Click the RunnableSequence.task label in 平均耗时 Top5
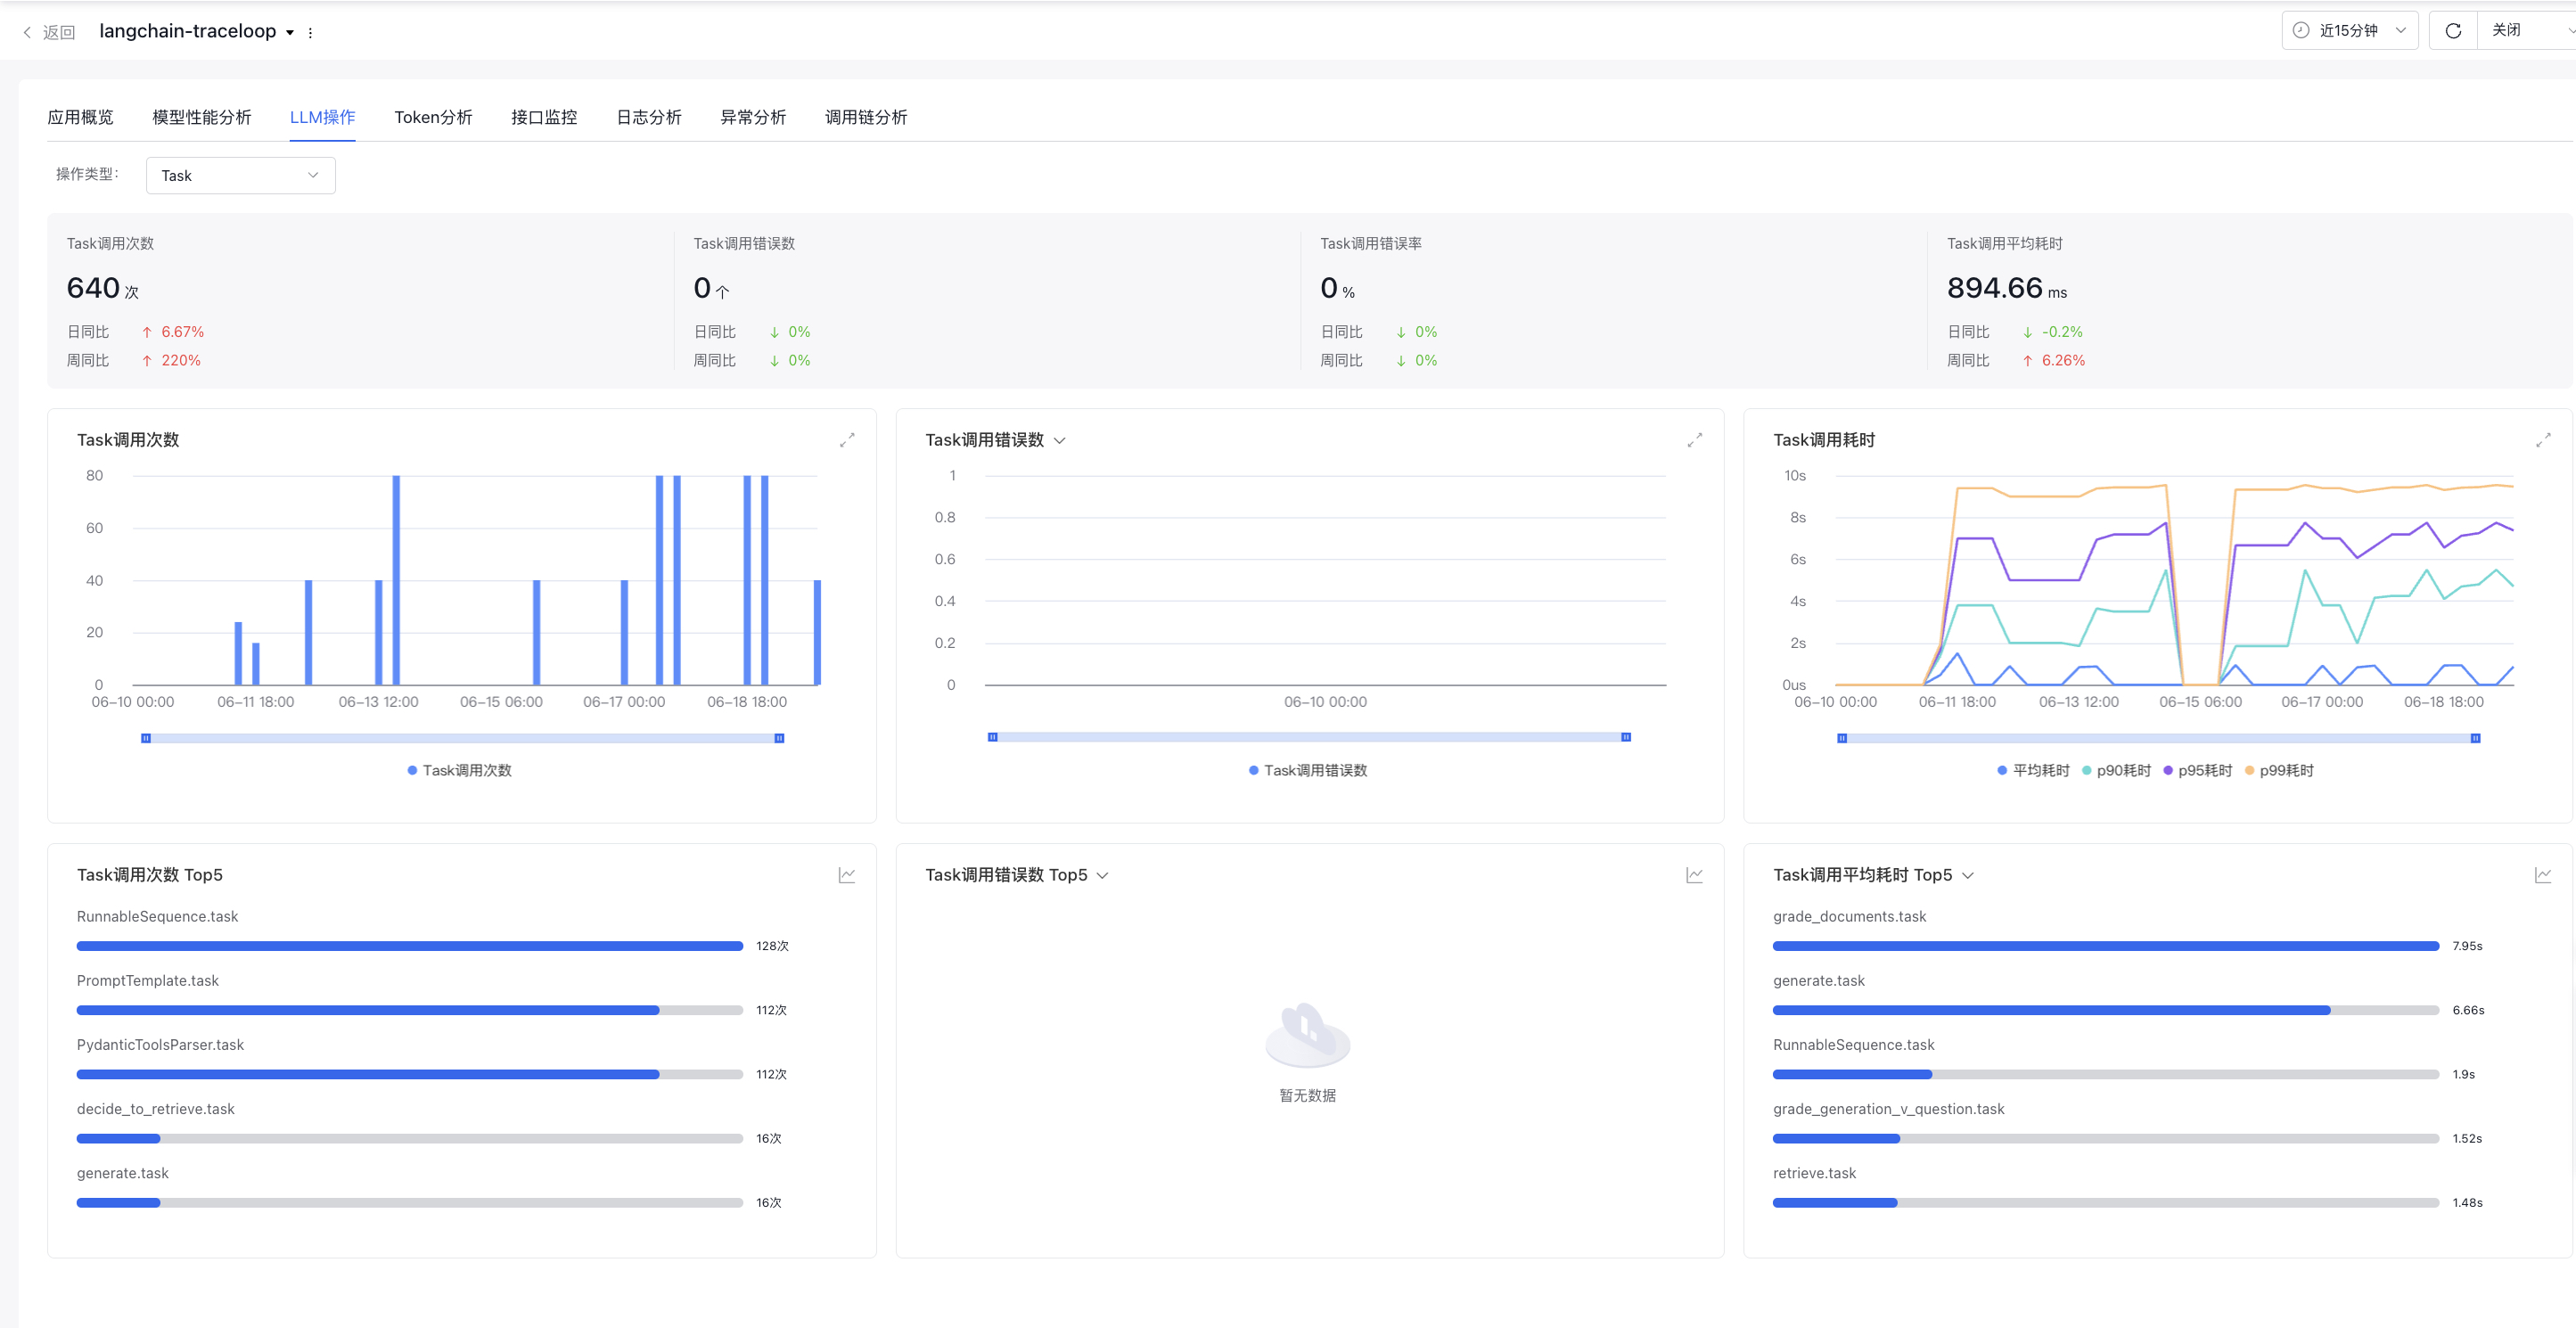 point(1854,1044)
